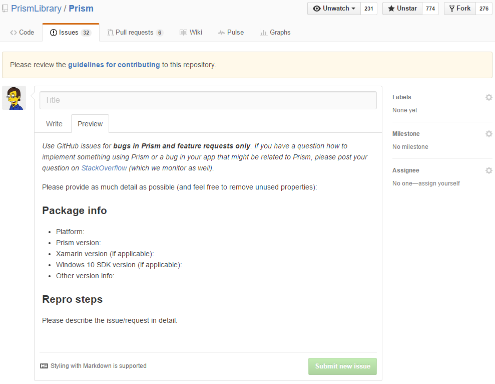Click the issue Title input field
The width and height of the screenshot is (495, 384).
[208, 100]
